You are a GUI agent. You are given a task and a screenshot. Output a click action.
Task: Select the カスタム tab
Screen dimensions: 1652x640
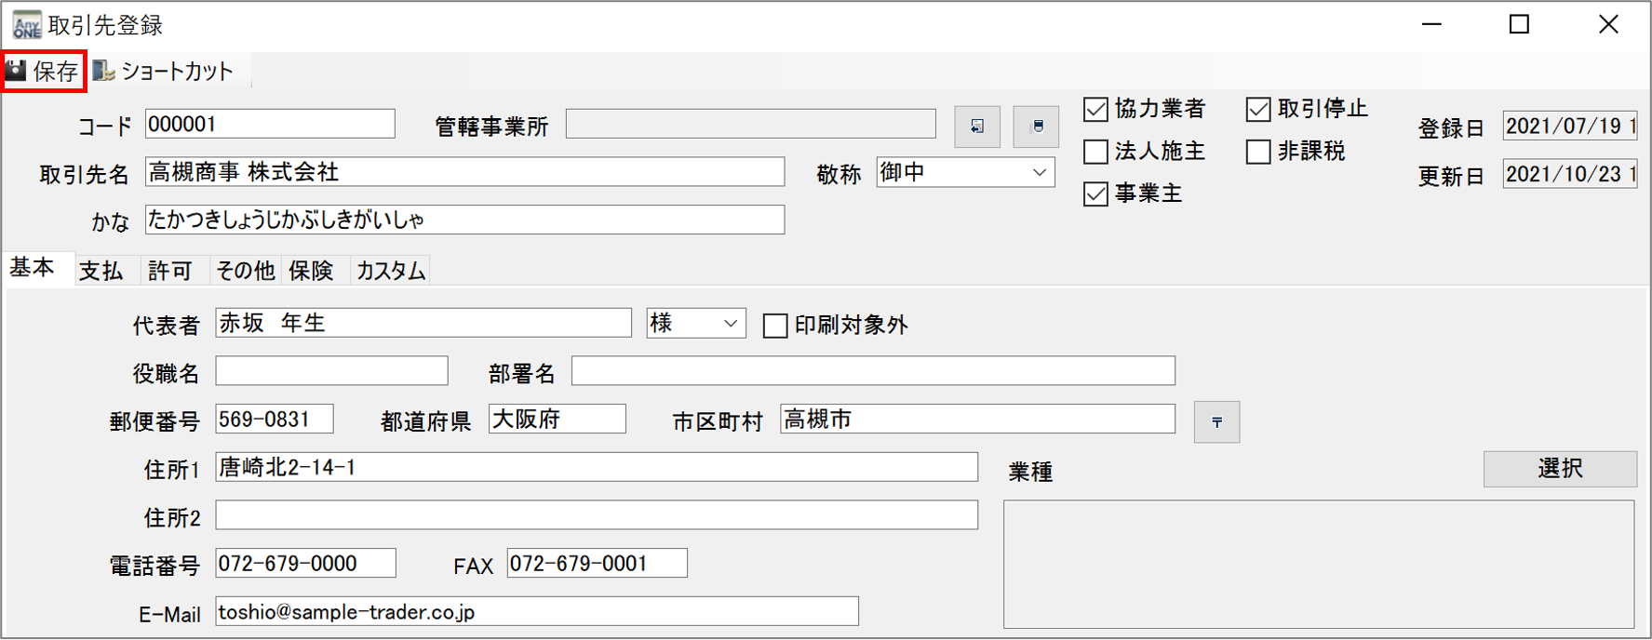click(391, 271)
